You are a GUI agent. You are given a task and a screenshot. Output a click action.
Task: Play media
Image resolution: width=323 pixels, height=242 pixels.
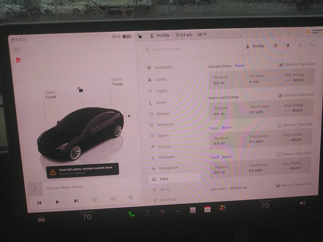click(57, 202)
